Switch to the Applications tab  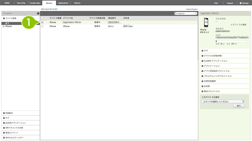tap(63, 3)
